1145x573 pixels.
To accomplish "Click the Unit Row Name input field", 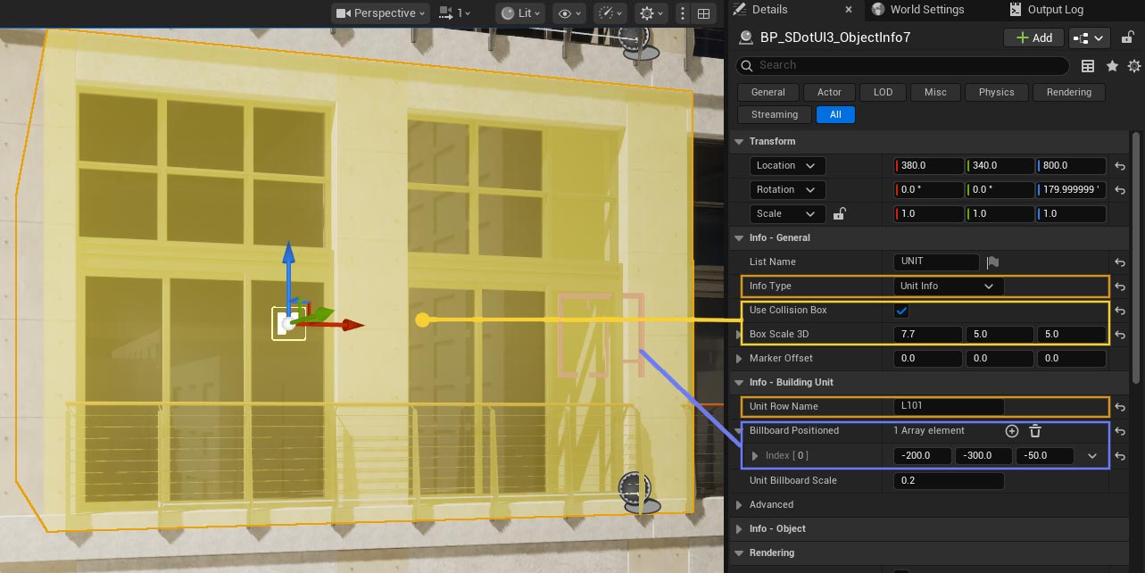I will [949, 406].
